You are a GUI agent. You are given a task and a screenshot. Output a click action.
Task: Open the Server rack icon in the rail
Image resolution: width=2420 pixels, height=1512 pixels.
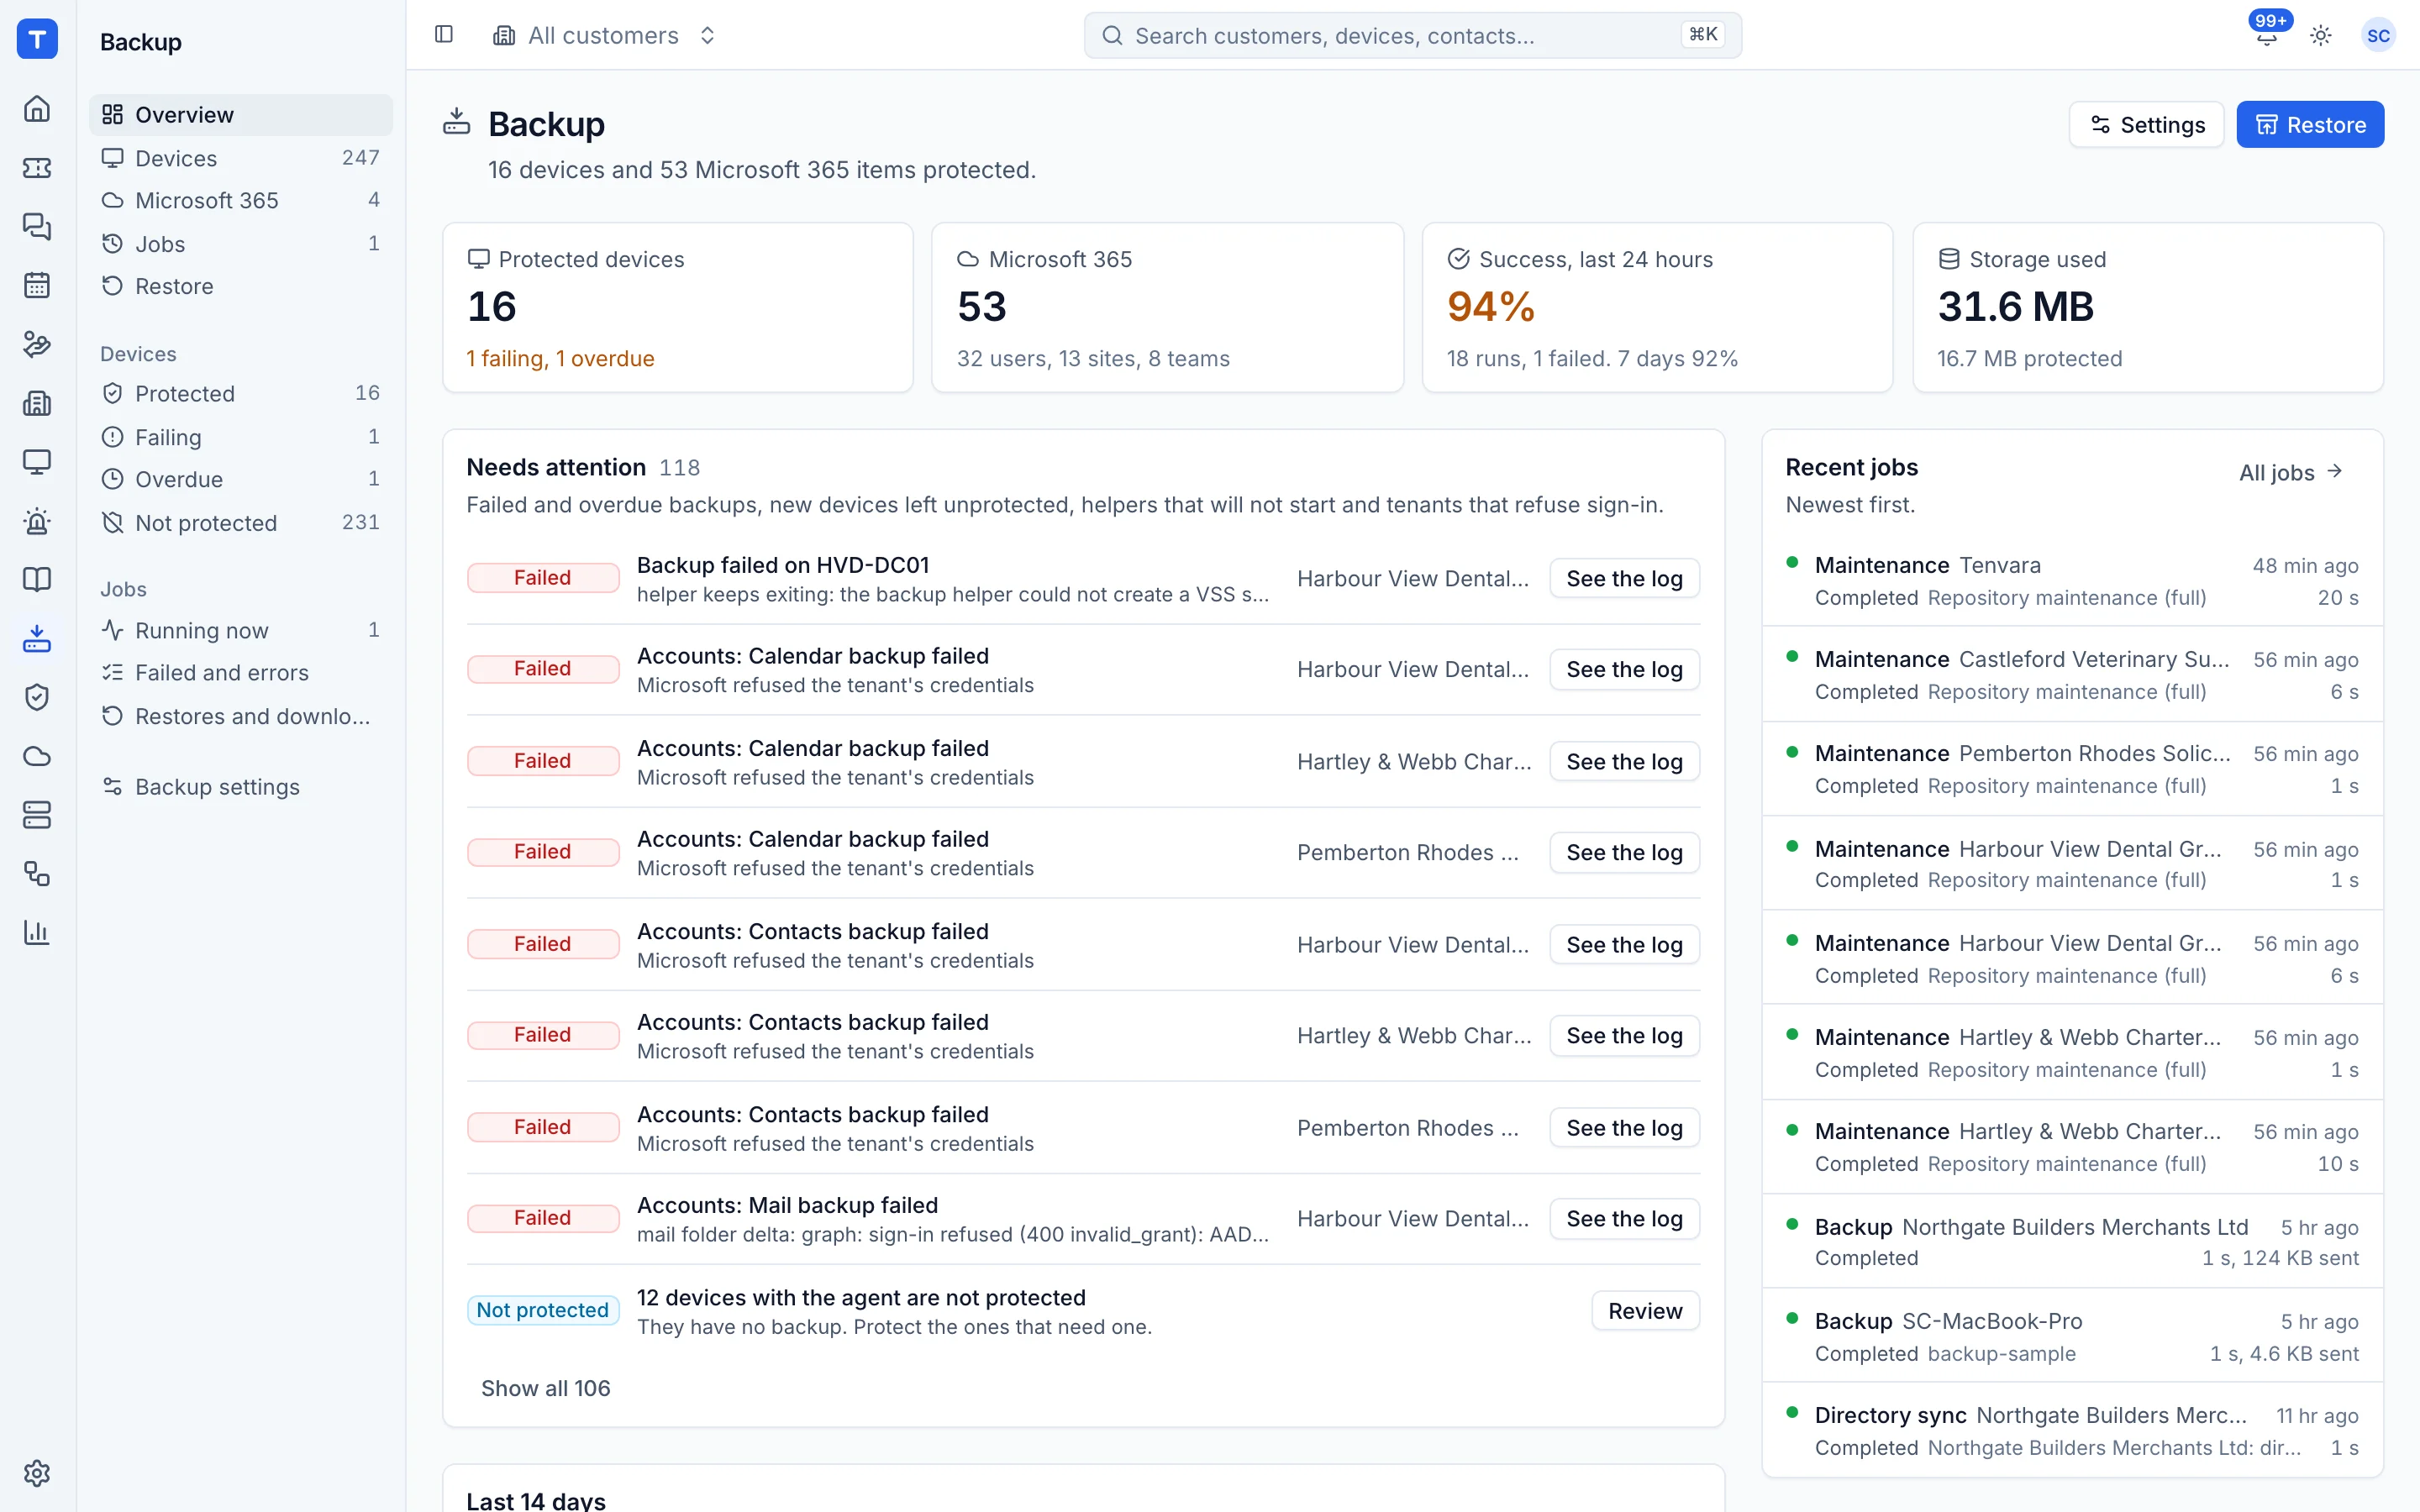(37, 815)
